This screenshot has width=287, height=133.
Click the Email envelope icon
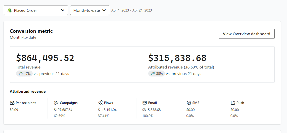point(145,103)
